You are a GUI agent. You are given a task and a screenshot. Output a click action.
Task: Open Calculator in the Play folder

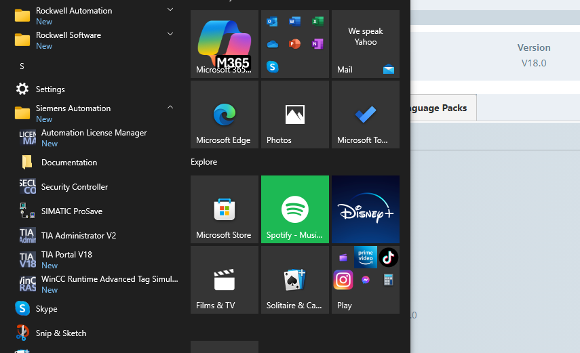[x=388, y=280]
